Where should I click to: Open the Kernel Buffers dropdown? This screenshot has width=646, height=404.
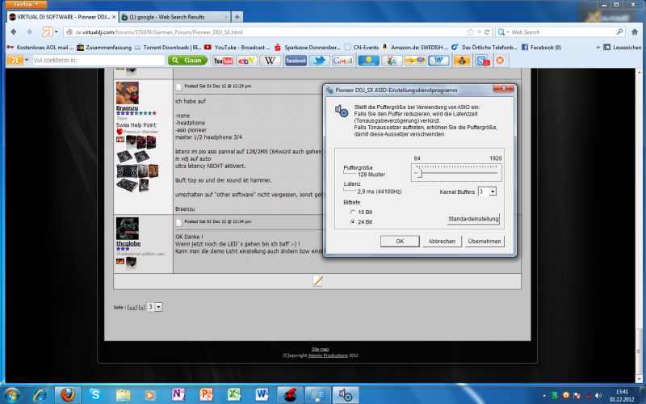[487, 191]
